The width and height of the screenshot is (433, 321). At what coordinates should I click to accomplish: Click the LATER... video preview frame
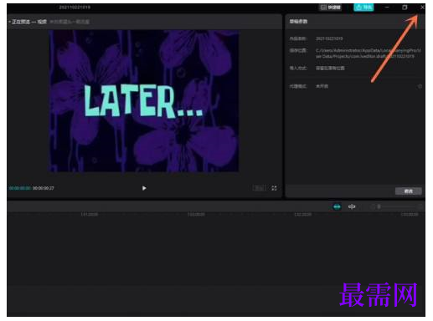[x=144, y=101]
